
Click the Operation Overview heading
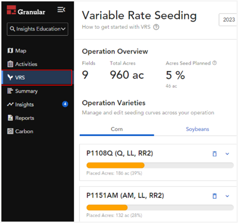[115, 51]
